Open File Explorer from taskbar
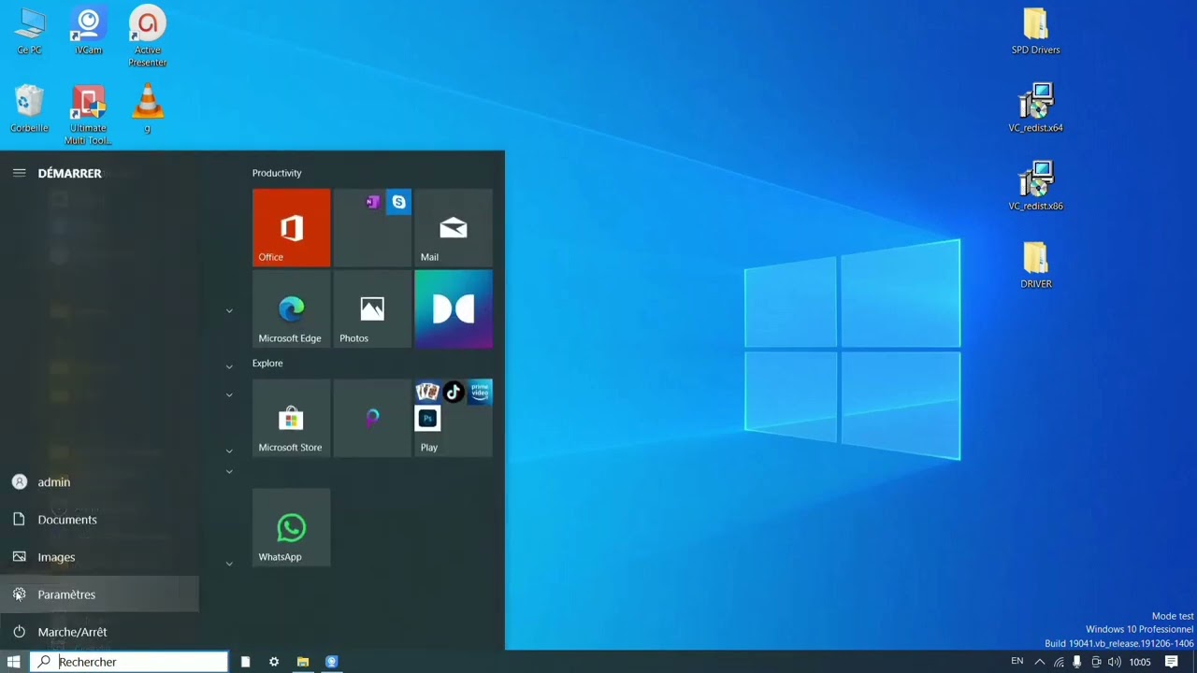 point(303,662)
